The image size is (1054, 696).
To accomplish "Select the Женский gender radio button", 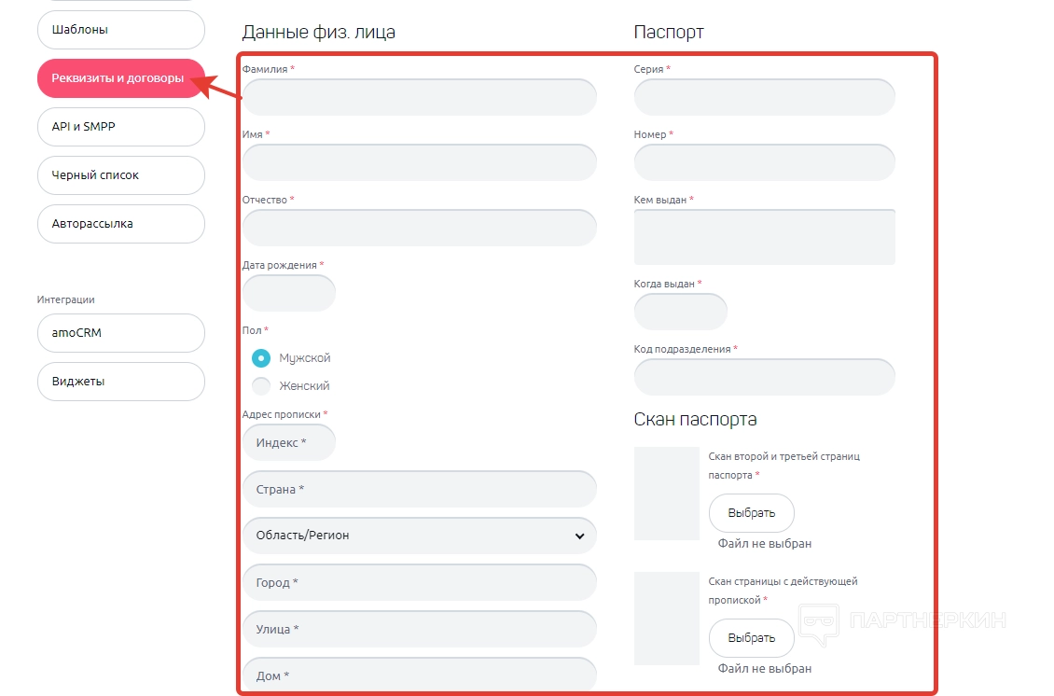I will pos(261,386).
